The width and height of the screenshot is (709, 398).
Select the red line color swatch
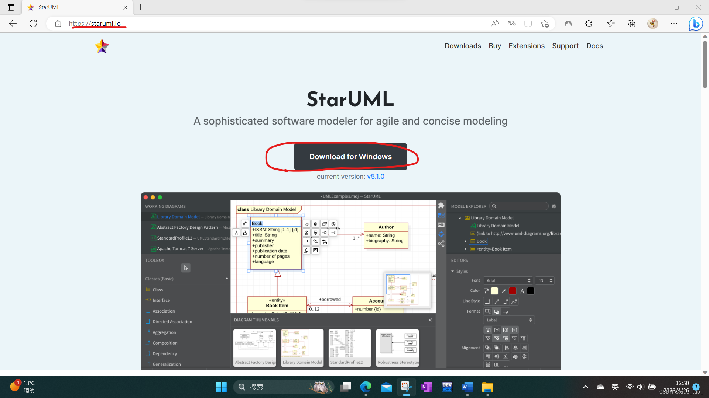coord(513,291)
